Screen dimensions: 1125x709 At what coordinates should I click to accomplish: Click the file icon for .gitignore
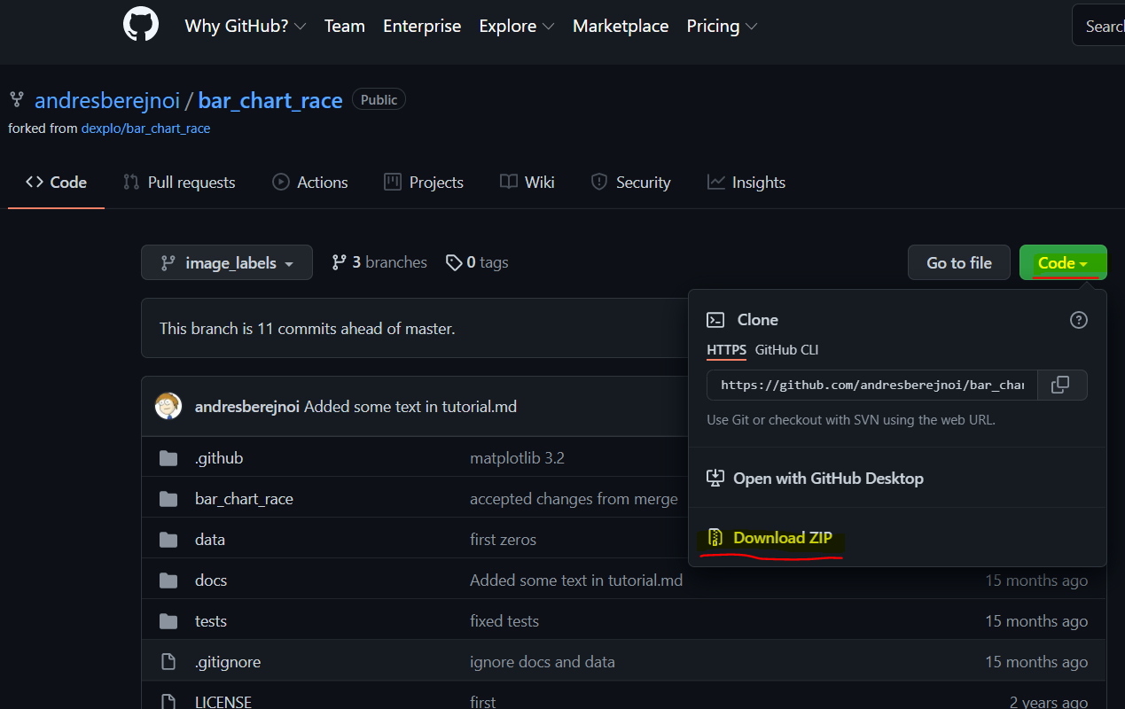point(168,662)
